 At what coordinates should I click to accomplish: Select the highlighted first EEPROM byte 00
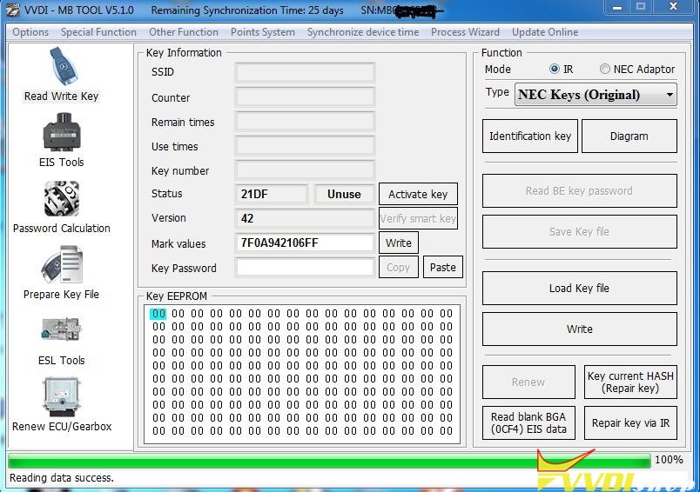pyautogui.click(x=158, y=314)
